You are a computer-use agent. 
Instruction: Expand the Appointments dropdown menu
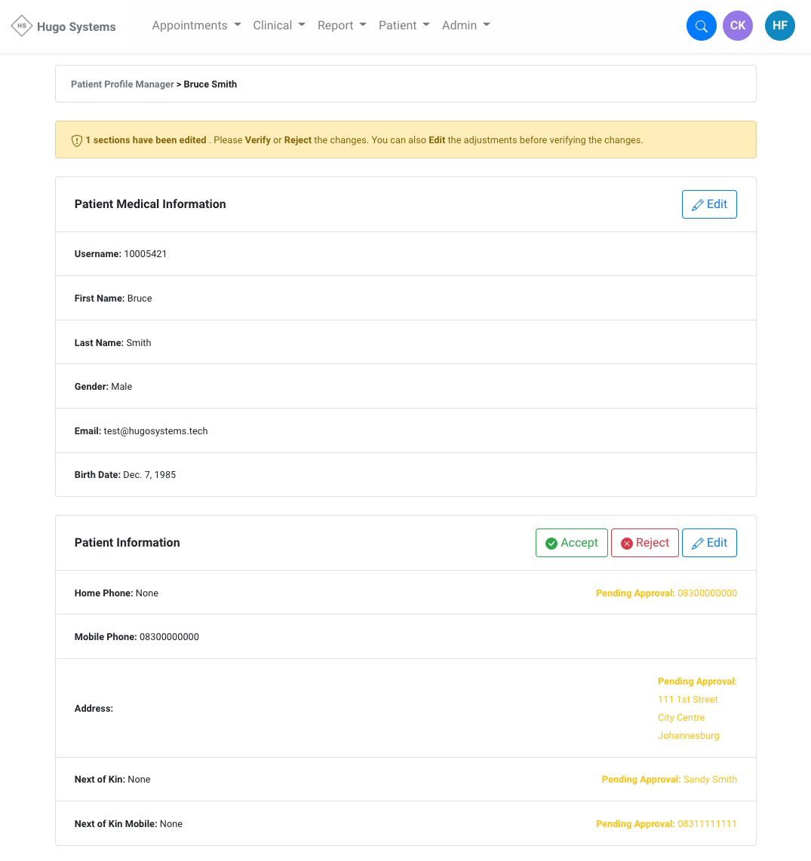point(196,26)
